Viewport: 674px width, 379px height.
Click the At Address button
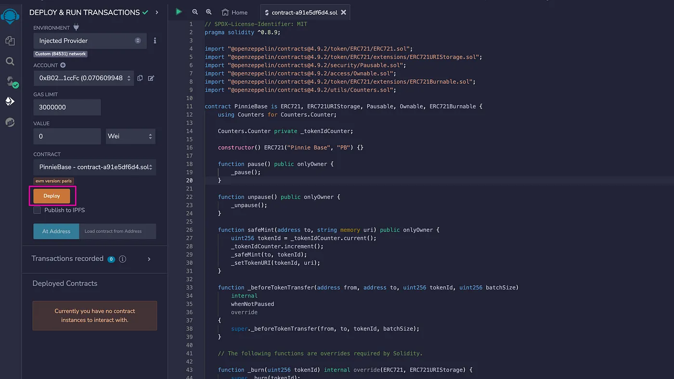56,231
